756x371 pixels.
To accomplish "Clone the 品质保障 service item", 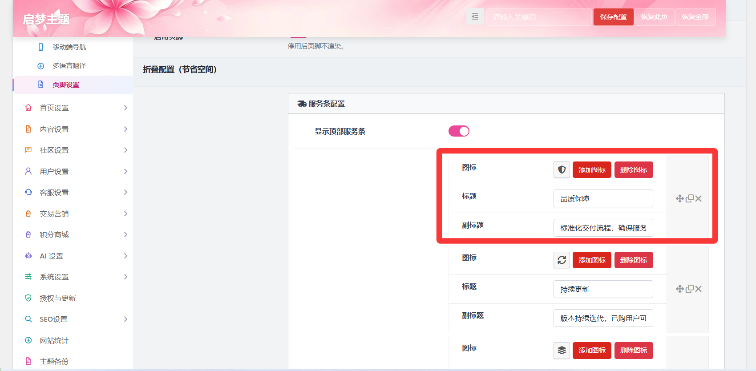I will pos(690,198).
